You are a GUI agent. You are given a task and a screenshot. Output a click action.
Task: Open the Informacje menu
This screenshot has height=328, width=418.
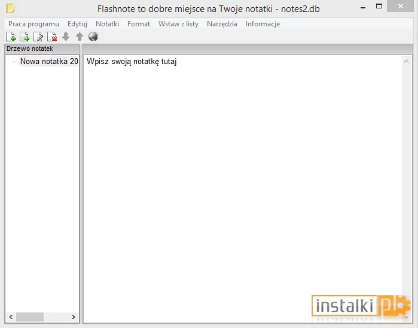pyautogui.click(x=263, y=24)
